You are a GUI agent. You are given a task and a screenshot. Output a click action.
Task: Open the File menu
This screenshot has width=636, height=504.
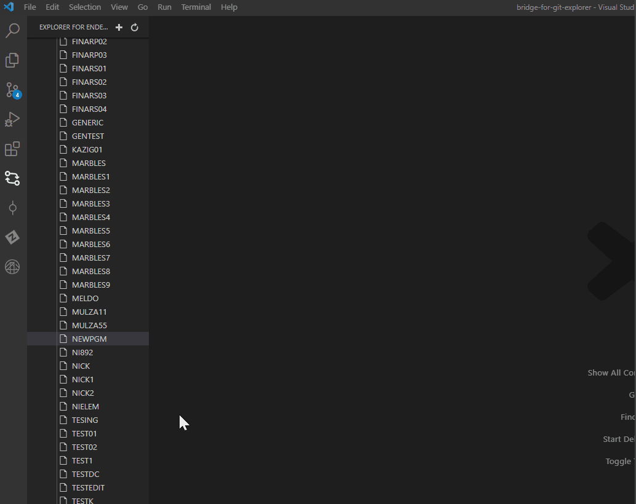30,7
